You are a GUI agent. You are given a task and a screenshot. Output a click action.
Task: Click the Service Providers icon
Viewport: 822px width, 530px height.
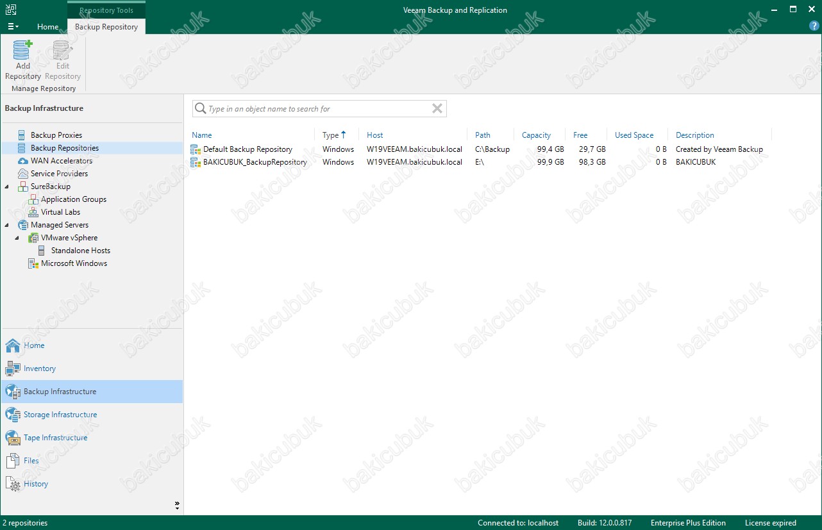[x=22, y=174]
